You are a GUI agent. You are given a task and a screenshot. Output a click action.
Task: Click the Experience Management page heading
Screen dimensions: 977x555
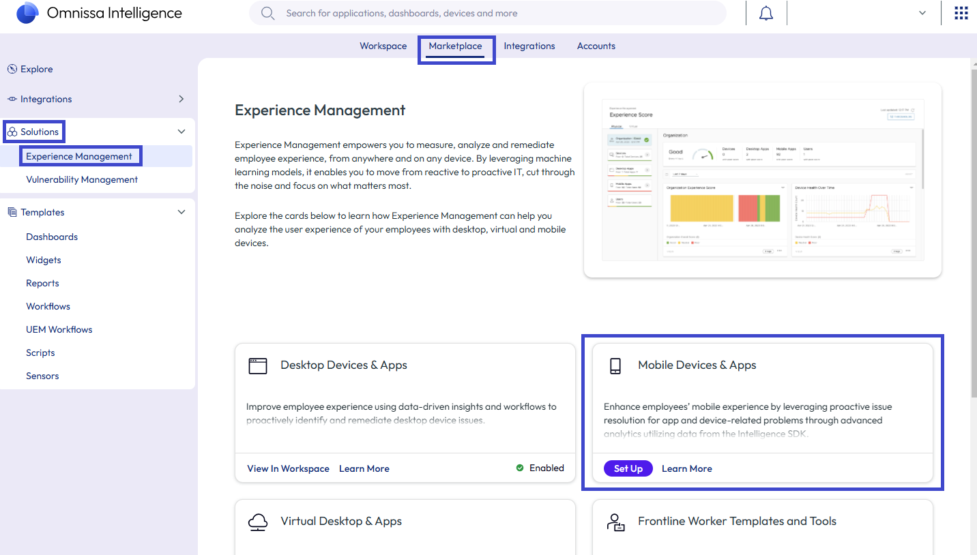click(320, 110)
